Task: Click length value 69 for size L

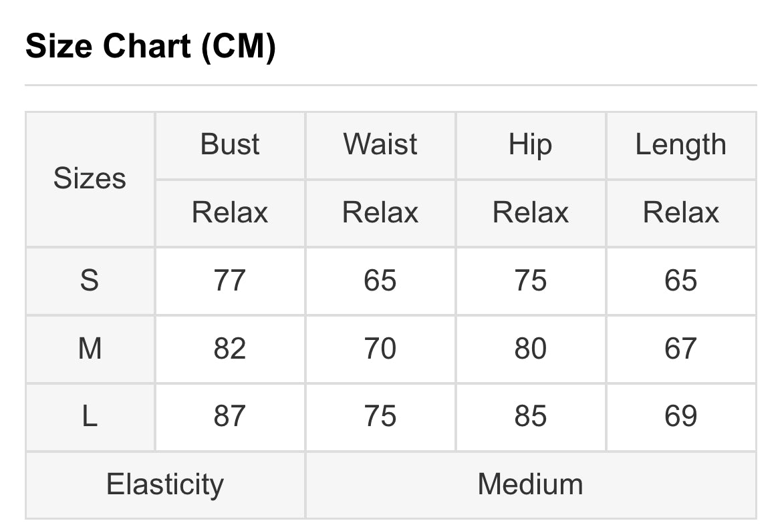Action: tap(681, 417)
